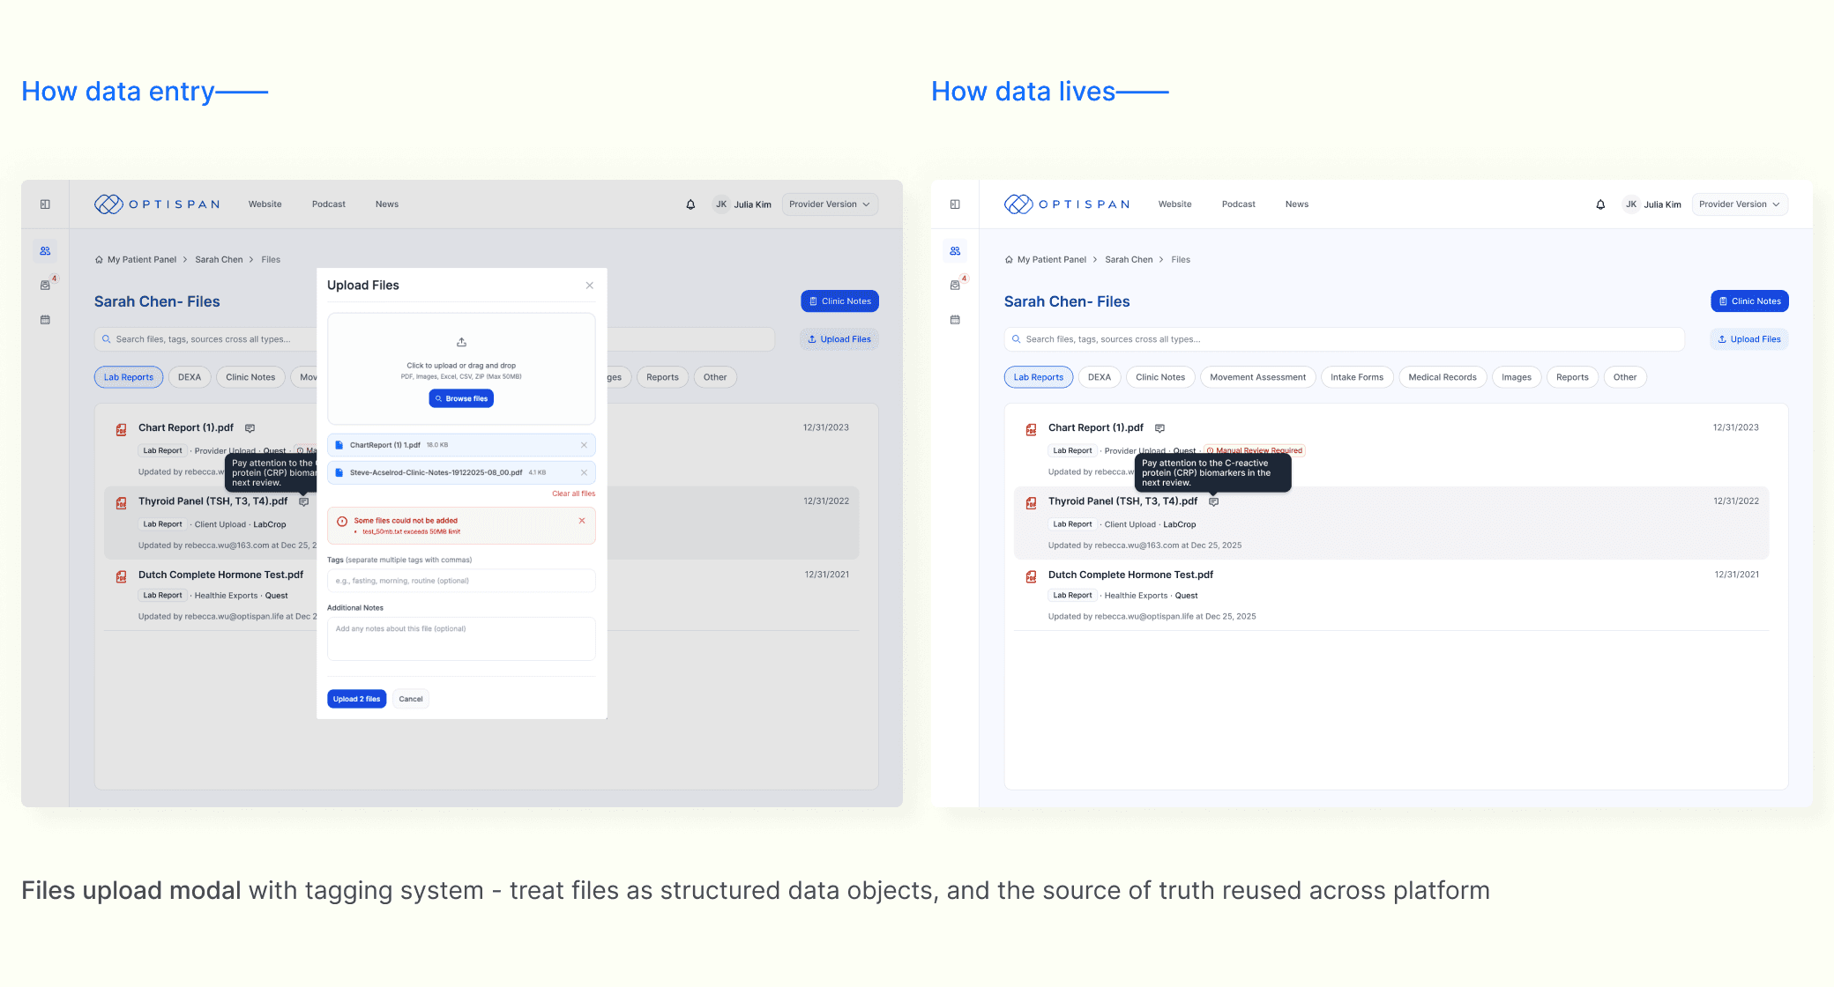
Task: Click comment icon next to Thyroid Panel file in right panel
Action: [1213, 501]
